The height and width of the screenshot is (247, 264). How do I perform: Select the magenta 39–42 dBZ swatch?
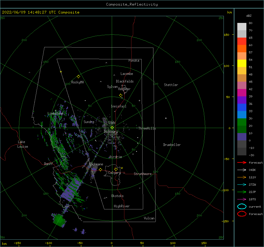(x=242, y=93)
